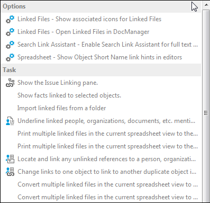This screenshot has width=210, height=203.
Task: Click the Locate and link unlinked references icon
Action: pyautogui.click(x=10, y=159)
